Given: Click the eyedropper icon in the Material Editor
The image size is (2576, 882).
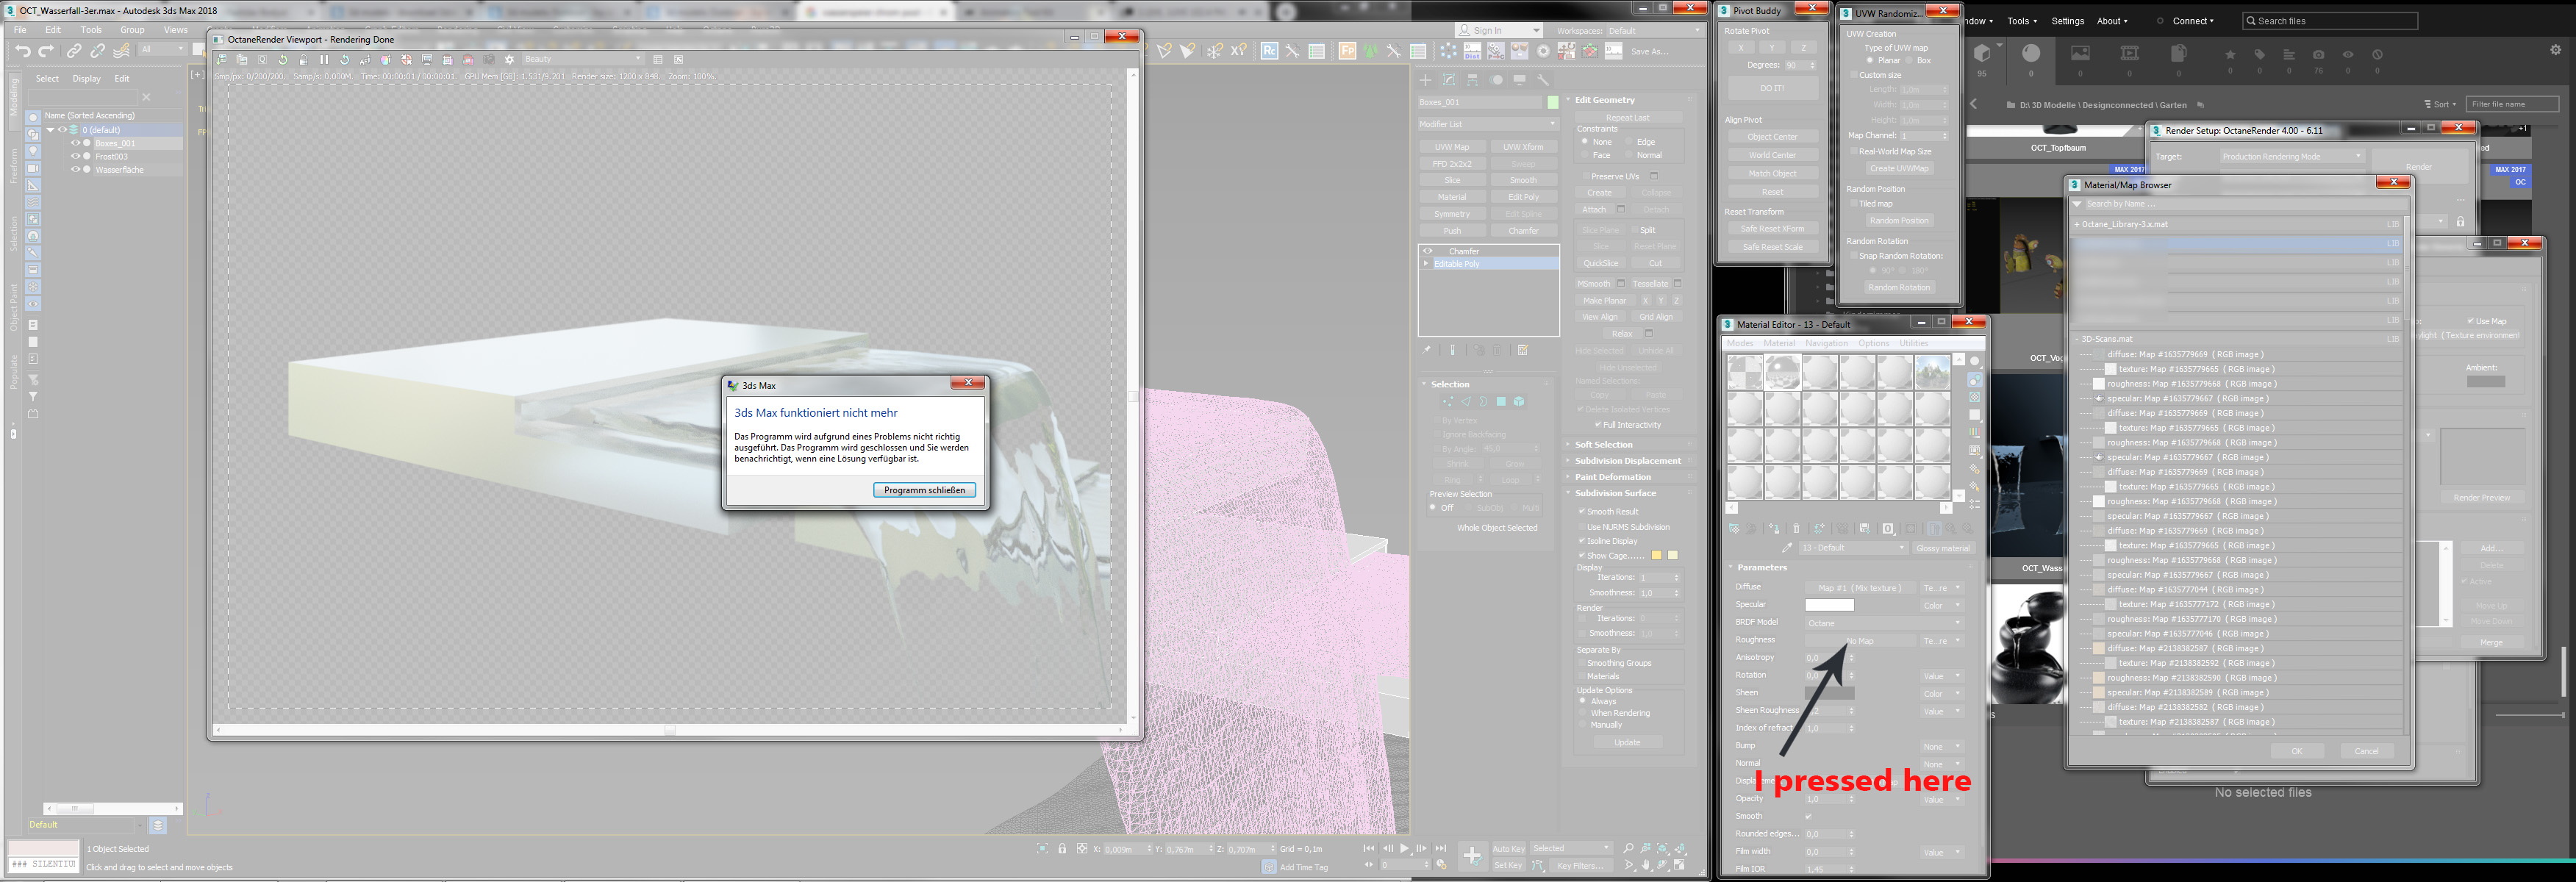Looking at the screenshot, I should click(x=1786, y=548).
